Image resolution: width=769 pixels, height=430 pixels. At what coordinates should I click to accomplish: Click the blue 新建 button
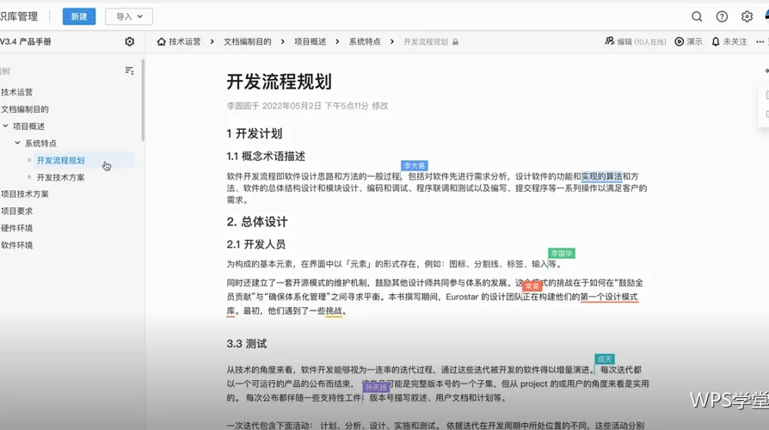tap(79, 17)
